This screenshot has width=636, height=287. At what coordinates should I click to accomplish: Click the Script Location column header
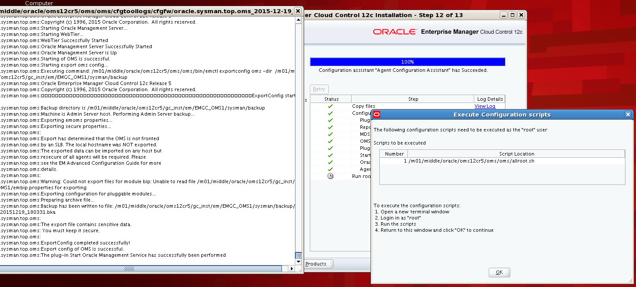click(516, 154)
